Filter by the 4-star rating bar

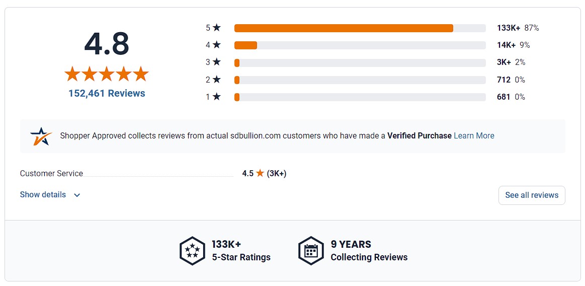coord(360,45)
